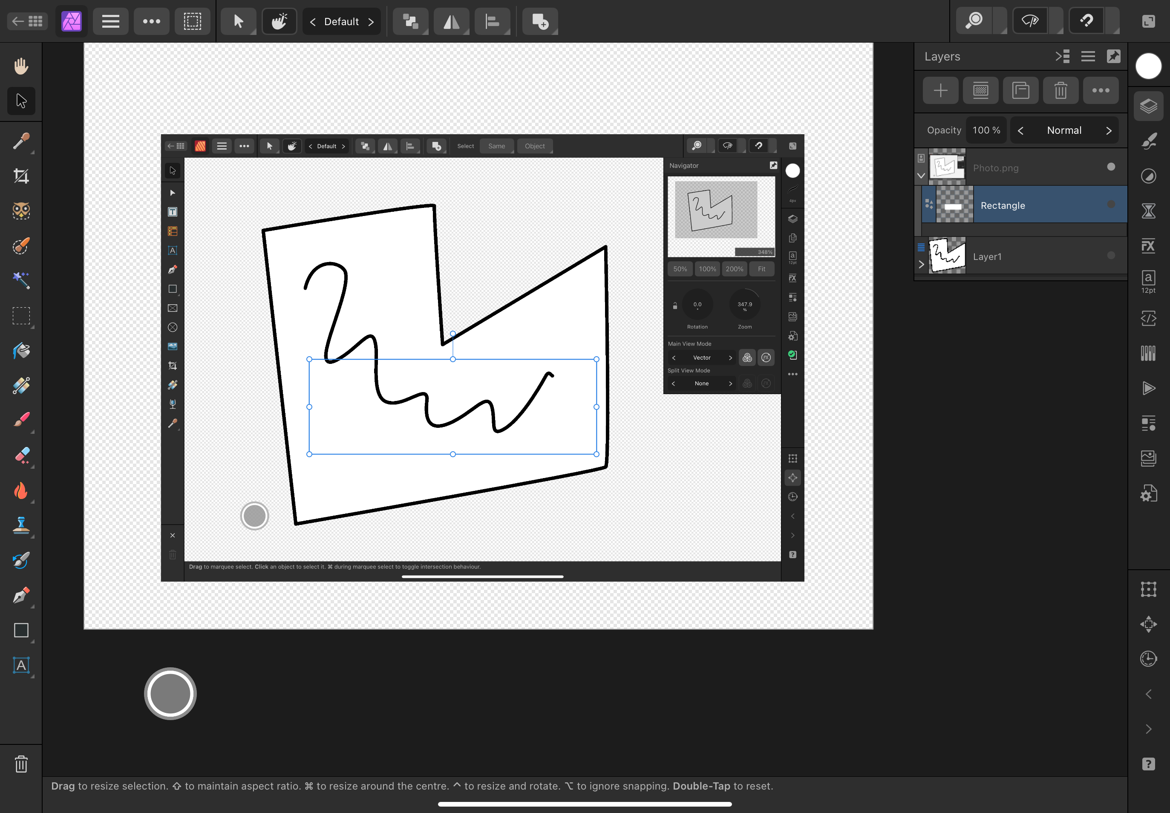1170x813 pixels.
Task: Open the Stock images studio
Action: coord(1149,458)
